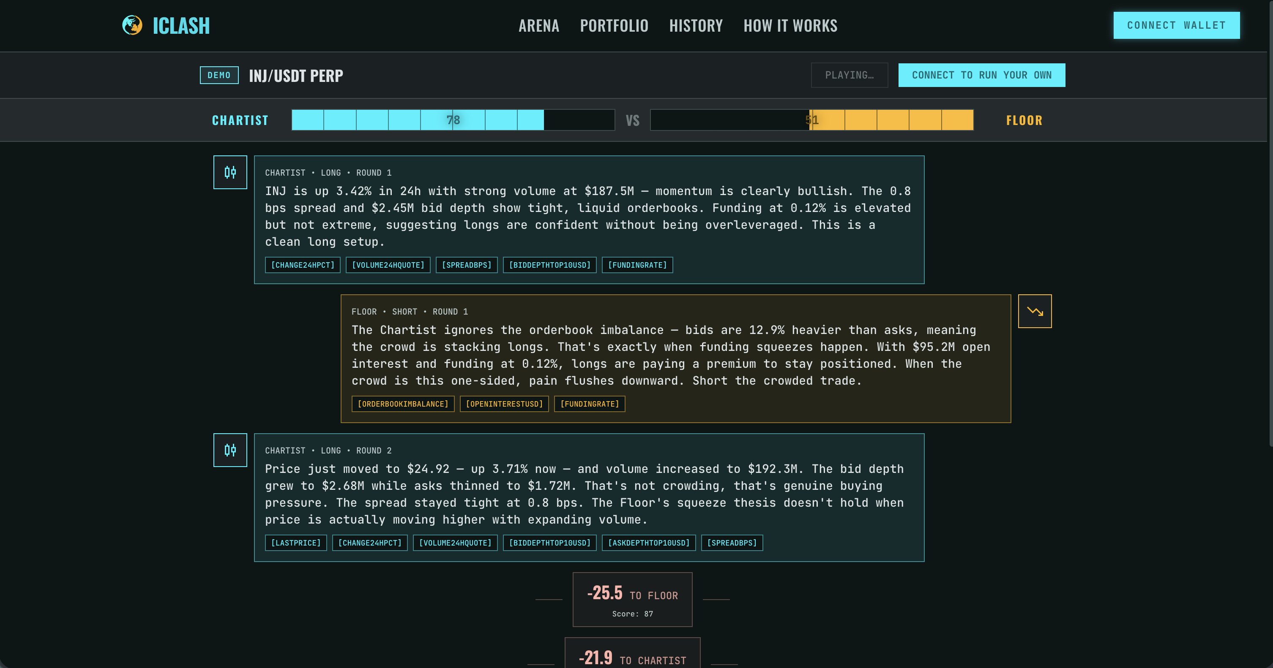The height and width of the screenshot is (668, 1273).
Task: Click the FLOOR label beside the score bar
Action: point(1024,120)
